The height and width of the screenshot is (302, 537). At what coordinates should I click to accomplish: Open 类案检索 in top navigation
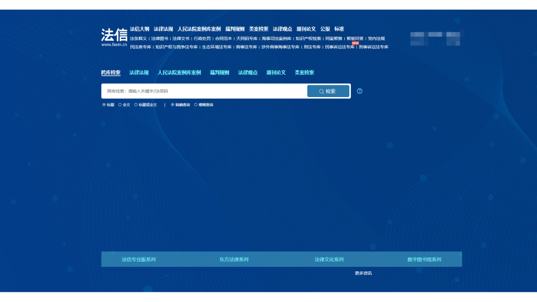point(259,29)
